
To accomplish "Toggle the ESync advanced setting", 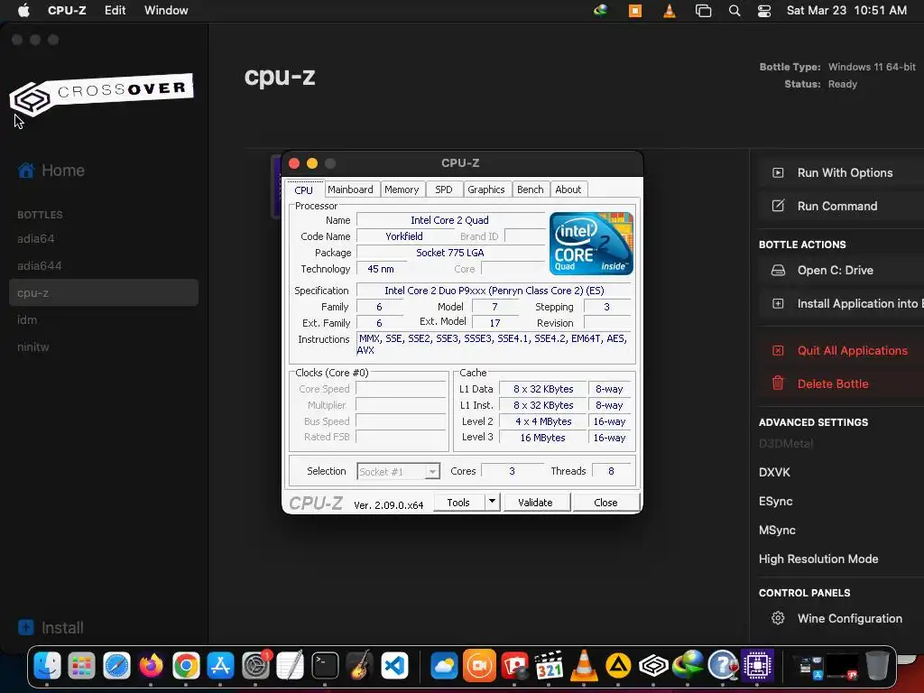I will (x=775, y=502).
